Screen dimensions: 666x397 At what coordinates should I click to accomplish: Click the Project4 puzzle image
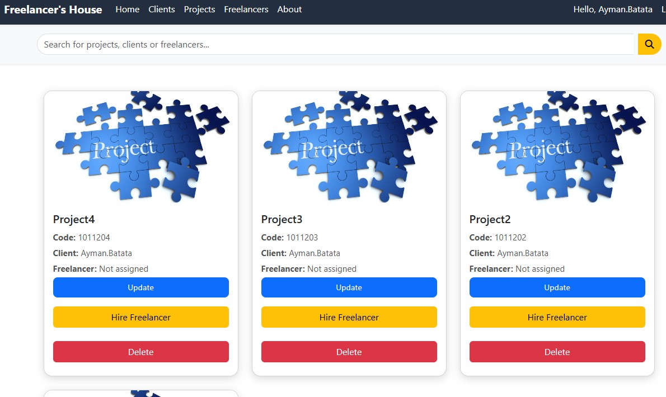click(142, 146)
